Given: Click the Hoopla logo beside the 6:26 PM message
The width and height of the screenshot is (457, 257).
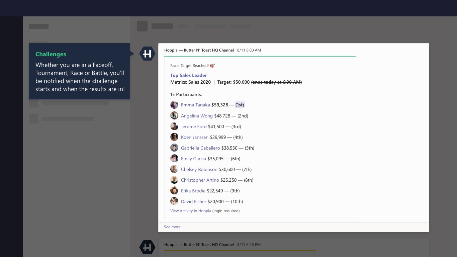Looking at the screenshot, I should click(147, 247).
